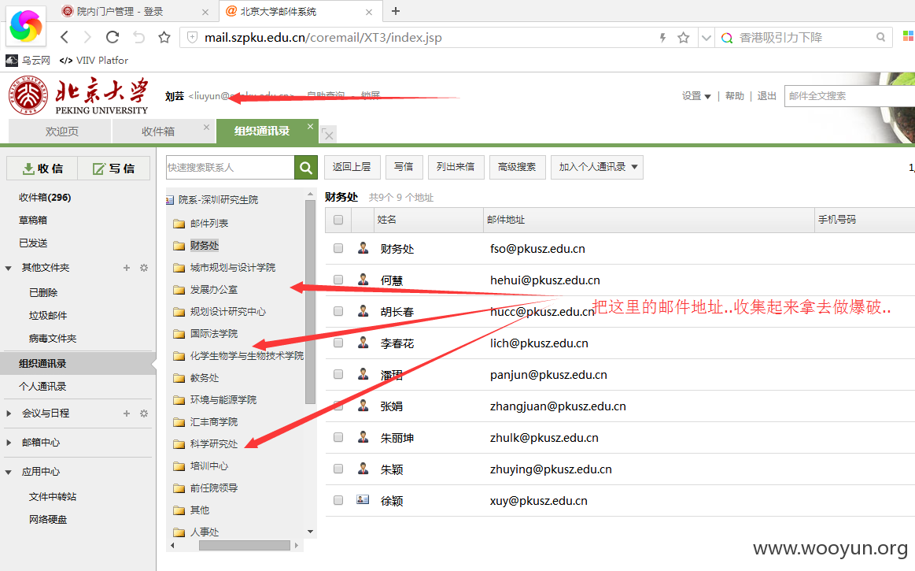Image resolution: width=915 pixels, height=571 pixels.
Task: Open a new browser tab with the plus
Action: click(x=396, y=11)
